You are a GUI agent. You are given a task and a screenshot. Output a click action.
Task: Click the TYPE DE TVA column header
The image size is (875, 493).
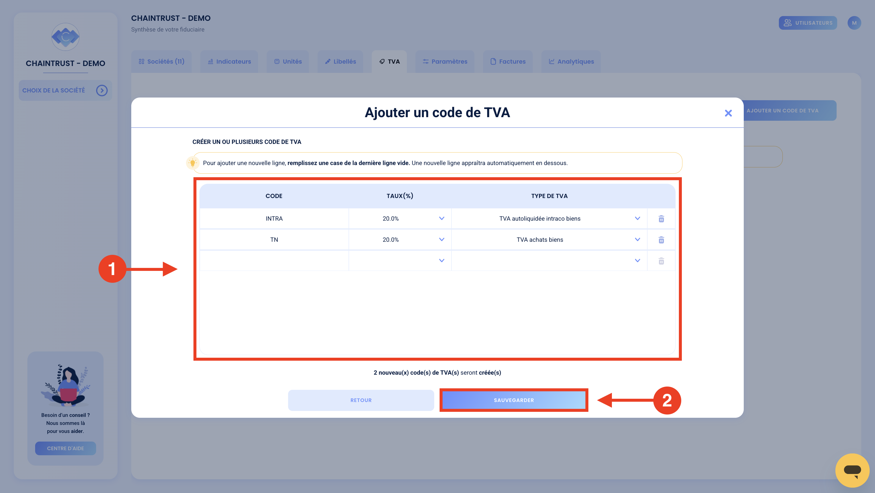(x=549, y=196)
